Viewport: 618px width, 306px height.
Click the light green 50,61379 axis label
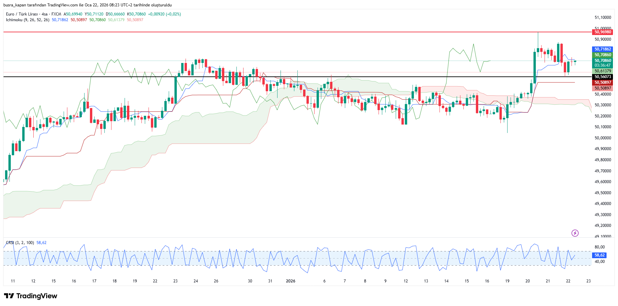pos(603,71)
